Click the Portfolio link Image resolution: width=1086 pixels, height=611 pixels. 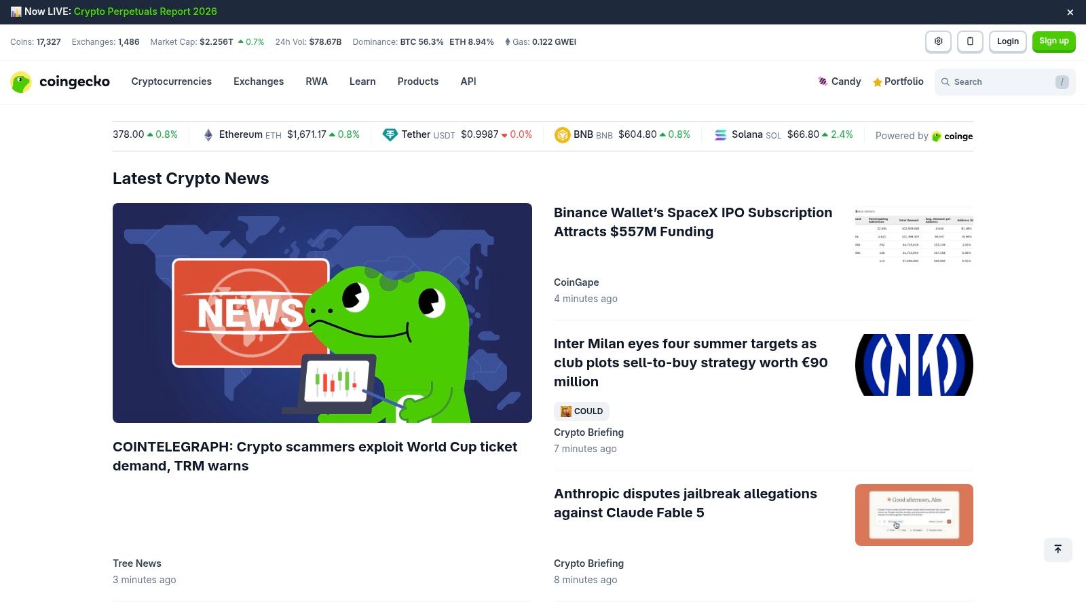point(904,81)
